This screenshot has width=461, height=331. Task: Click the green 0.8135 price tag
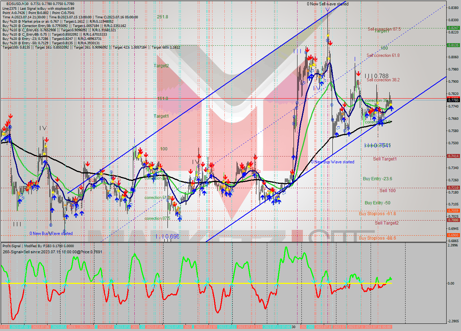click(453, 45)
